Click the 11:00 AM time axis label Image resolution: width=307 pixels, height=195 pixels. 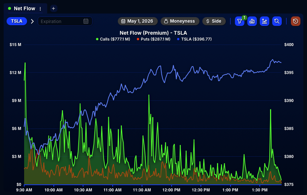[112, 190]
